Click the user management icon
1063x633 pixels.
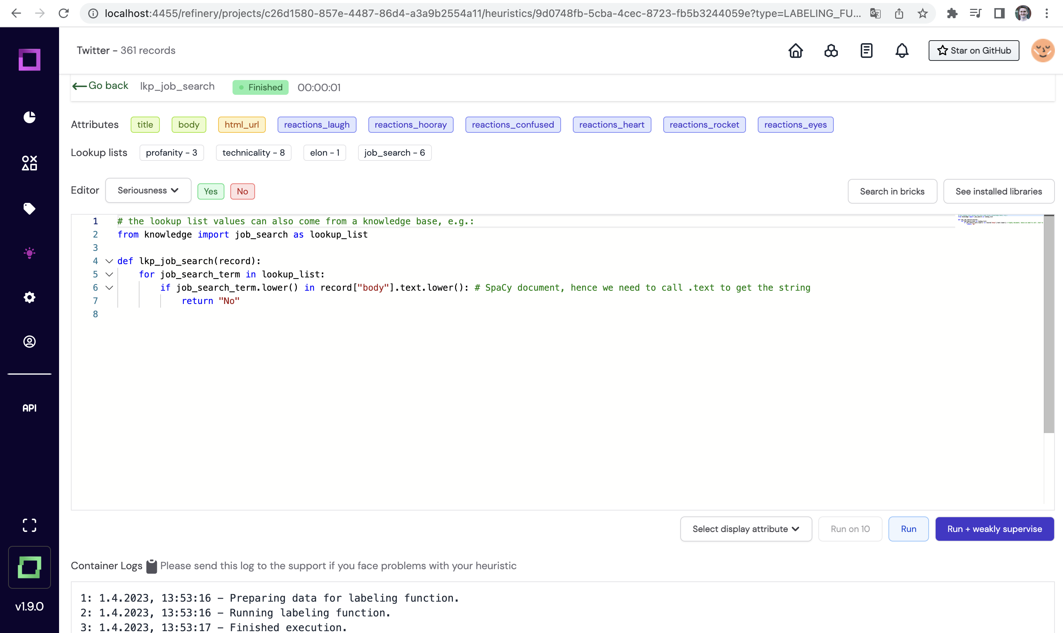(30, 341)
